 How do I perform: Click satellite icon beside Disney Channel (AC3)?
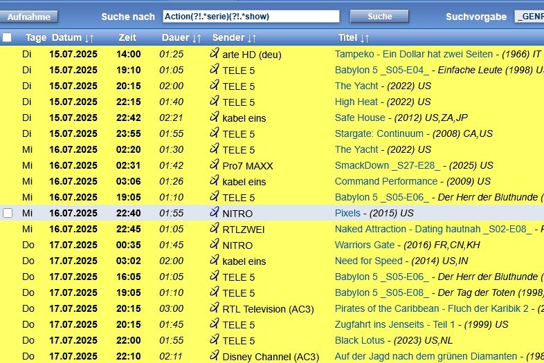coord(215,356)
